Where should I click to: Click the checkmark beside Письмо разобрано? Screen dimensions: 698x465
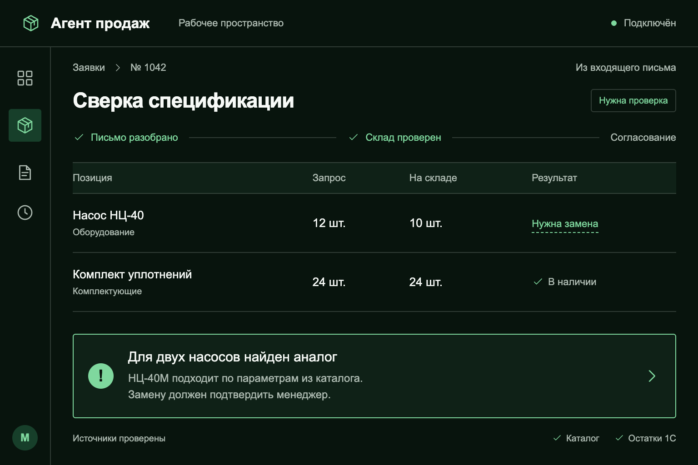click(x=79, y=137)
